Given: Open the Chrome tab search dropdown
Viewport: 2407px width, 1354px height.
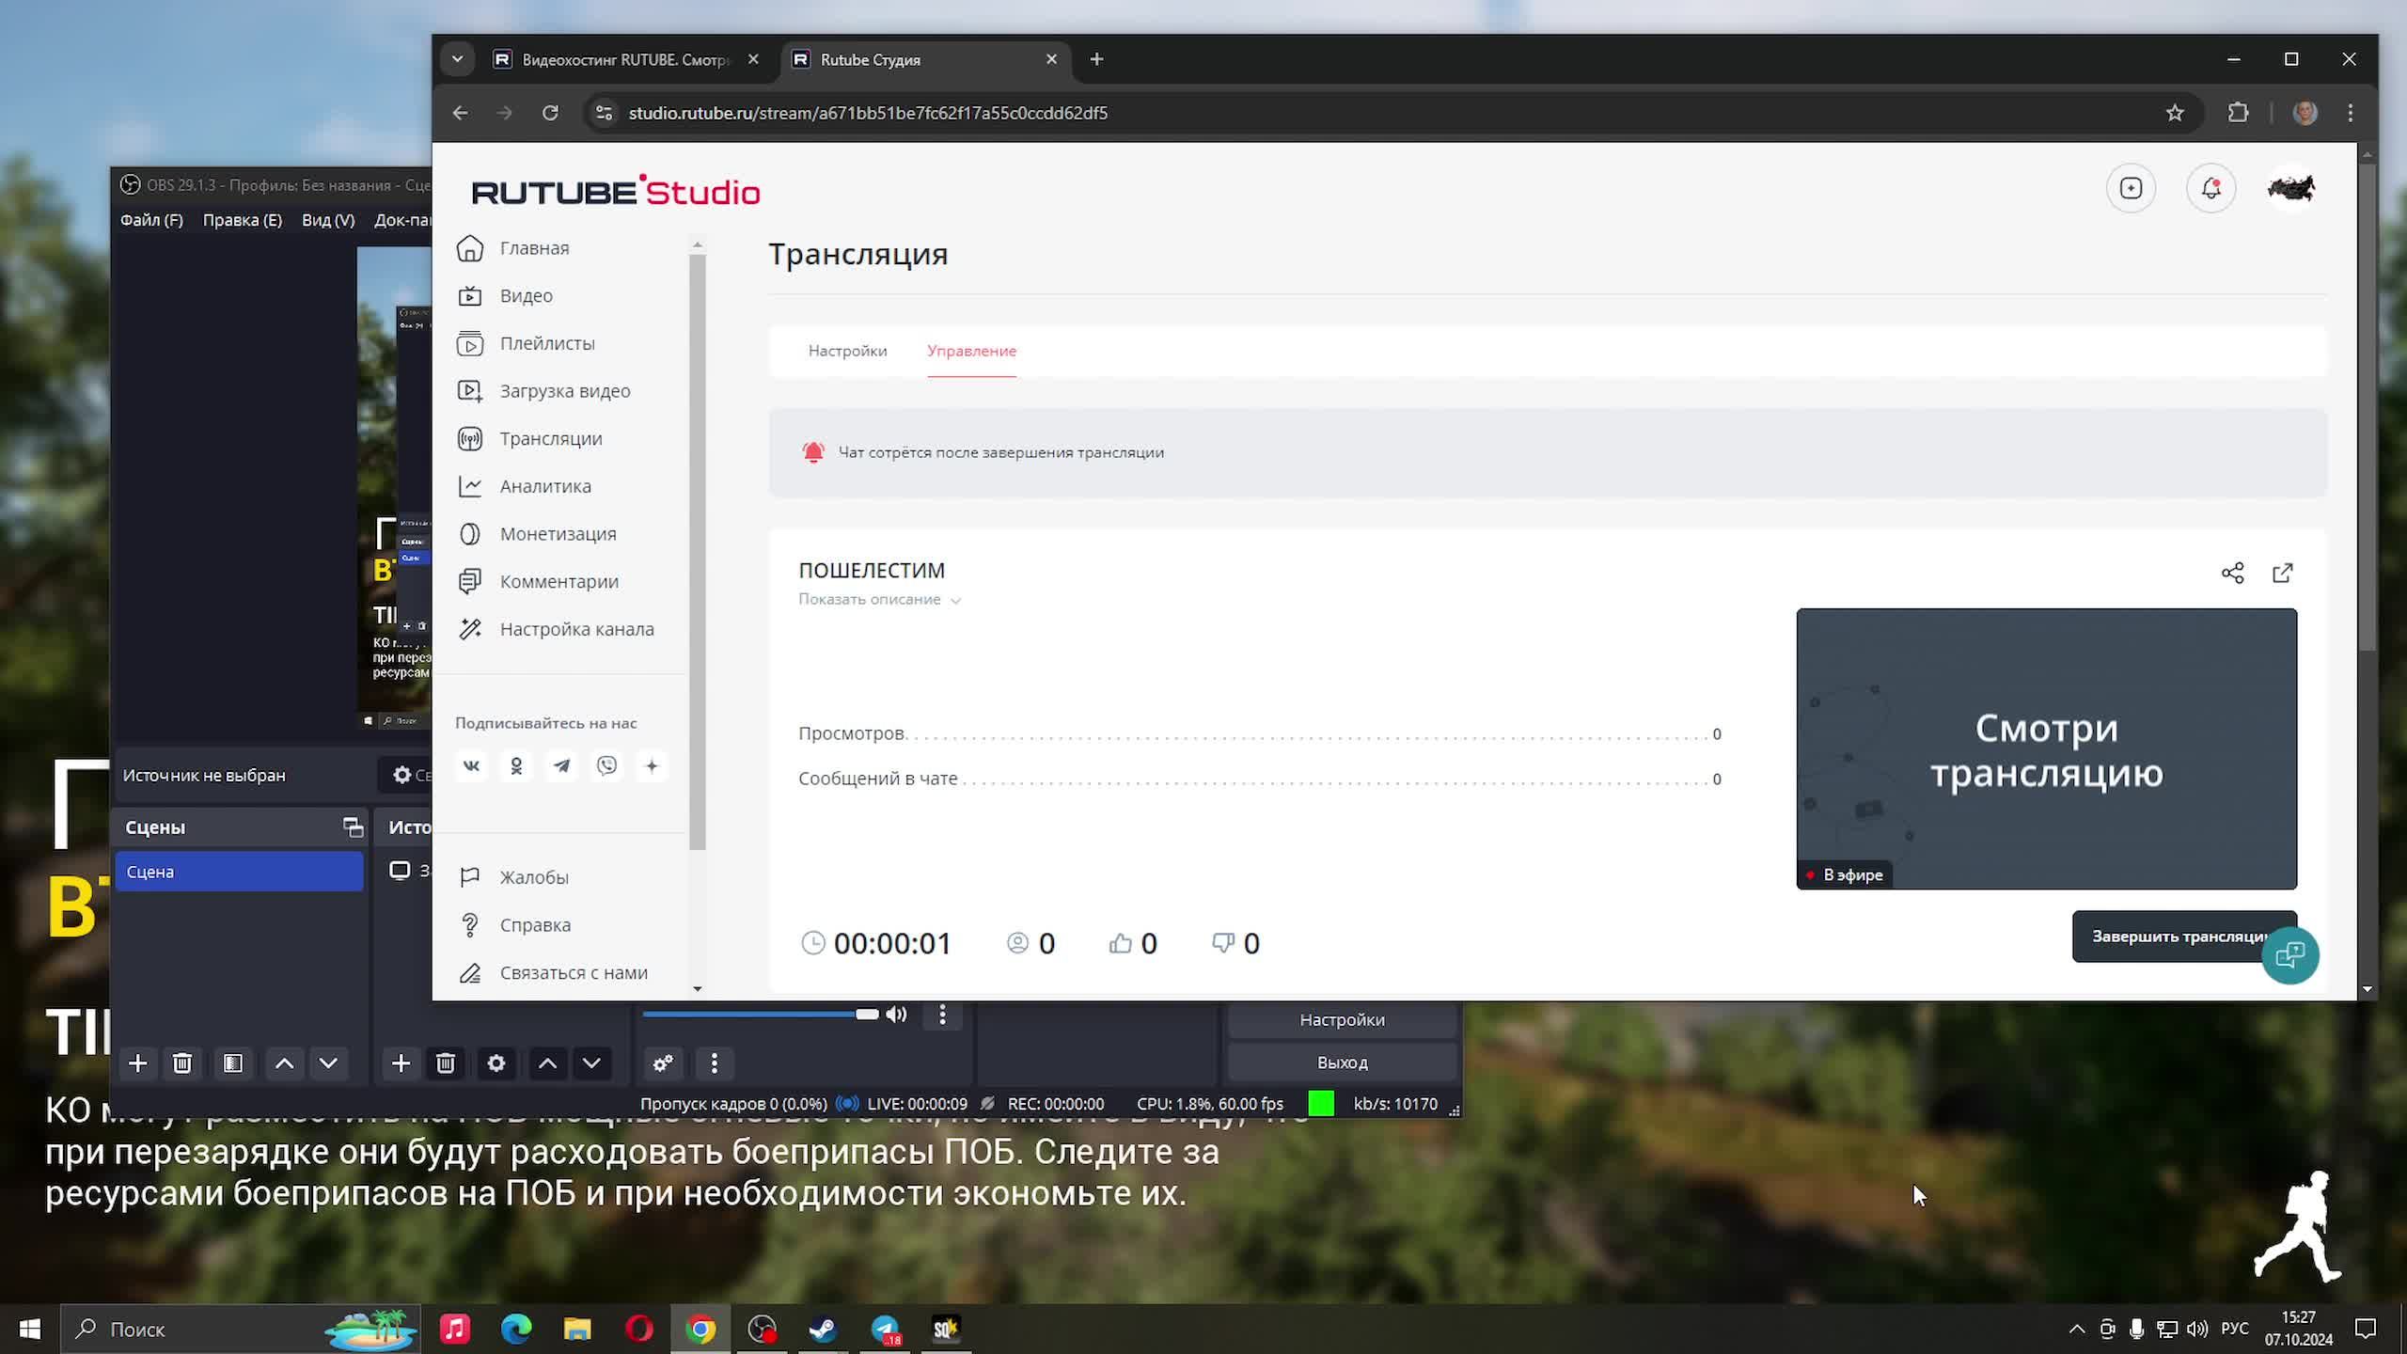Looking at the screenshot, I should [457, 59].
